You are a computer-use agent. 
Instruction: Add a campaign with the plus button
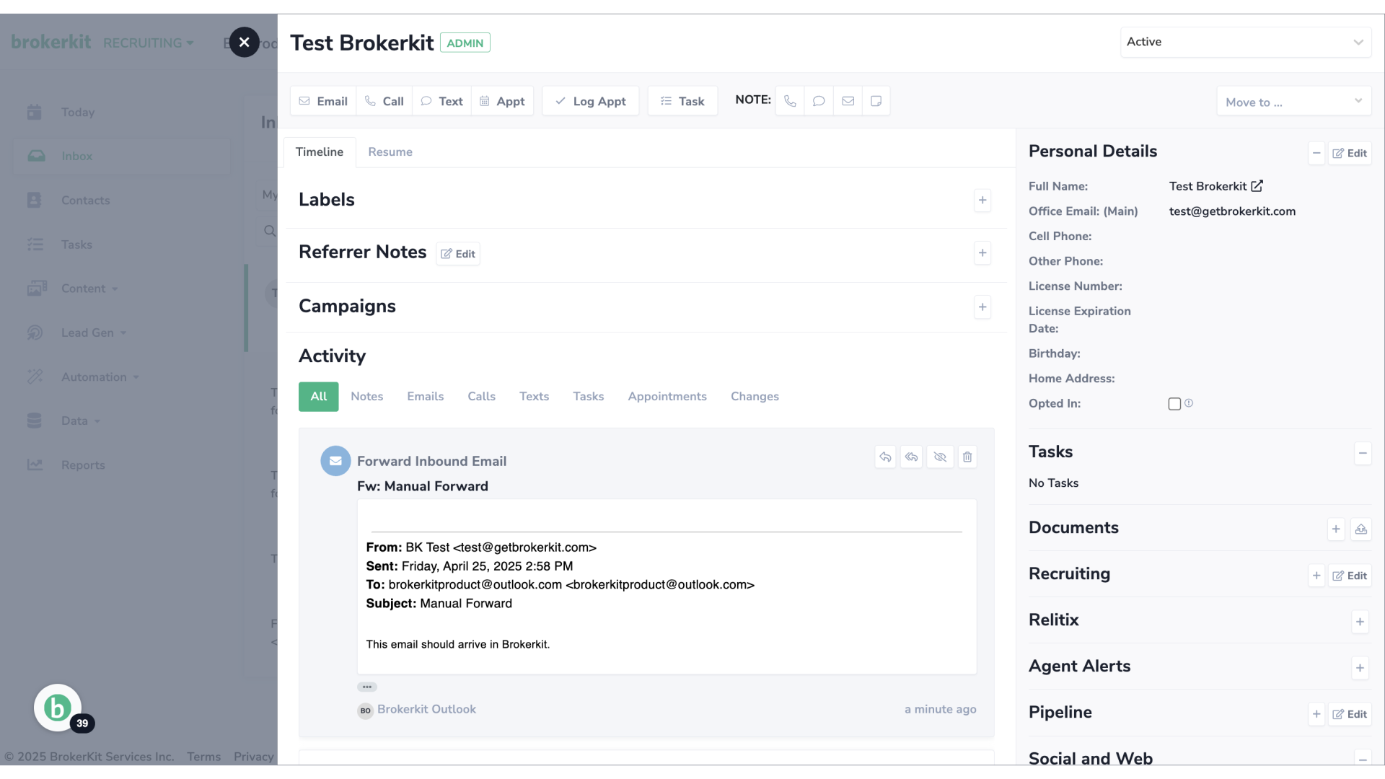click(982, 307)
